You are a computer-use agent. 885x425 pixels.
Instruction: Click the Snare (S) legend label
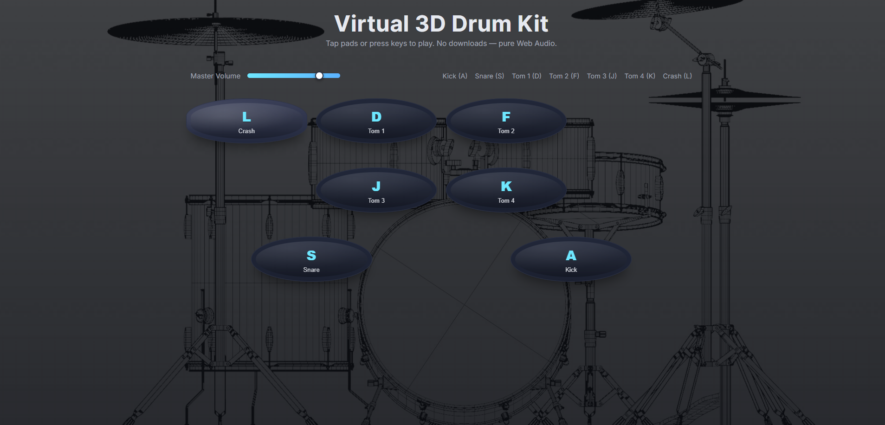[x=489, y=76]
